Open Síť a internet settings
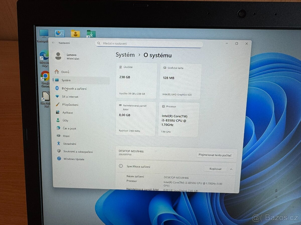Image resolution: width=301 pixels, height=225 pixels. click(x=70, y=97)
